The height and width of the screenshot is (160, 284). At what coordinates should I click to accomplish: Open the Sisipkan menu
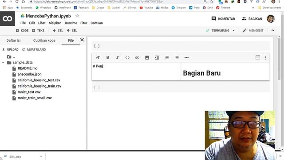coord(55,23)
